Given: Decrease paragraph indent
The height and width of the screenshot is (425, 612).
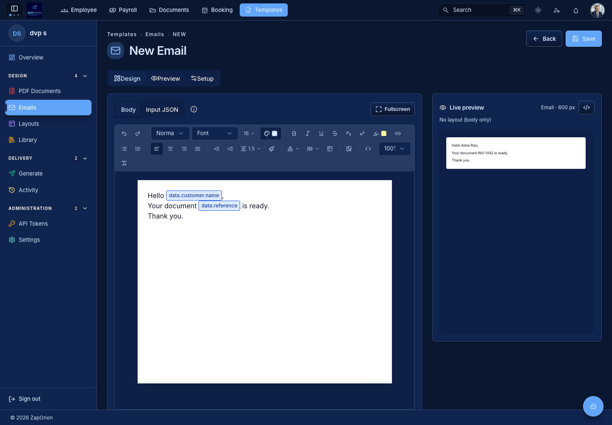Looking at the screenshot, I should pos(217,149).
